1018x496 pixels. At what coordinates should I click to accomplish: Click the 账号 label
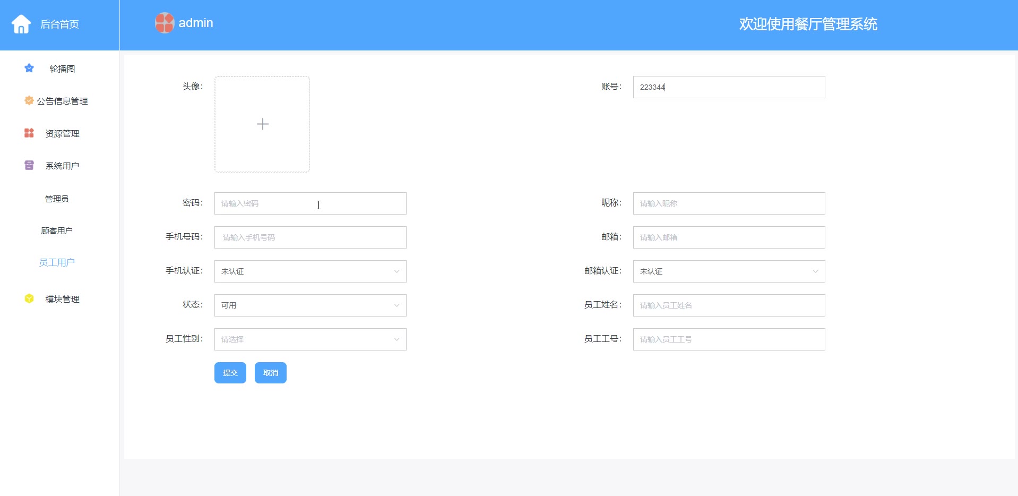(x=611, y=86)
